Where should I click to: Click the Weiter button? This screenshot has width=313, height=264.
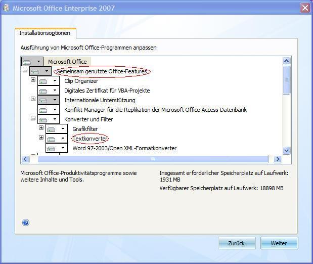[279, 243]
